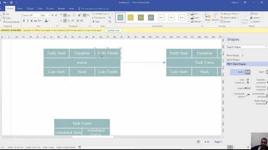Open the Find dropdown
Screen dimensions: 268x150
pos(255,14)
